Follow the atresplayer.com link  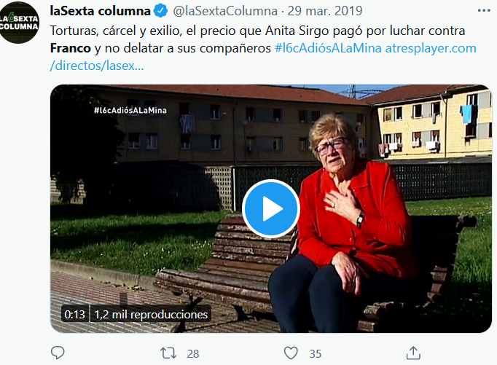pos(431,49)
